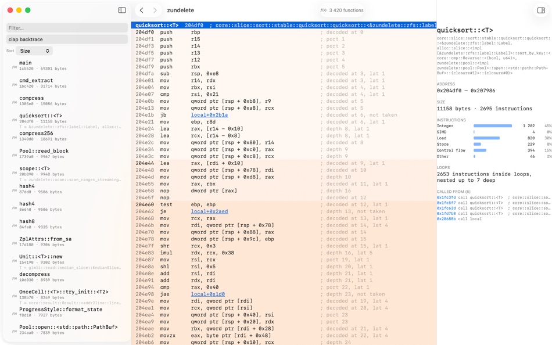Click the sub rsp, 0xe8 instruction
The image size is (552, 345).
point(284,74)
